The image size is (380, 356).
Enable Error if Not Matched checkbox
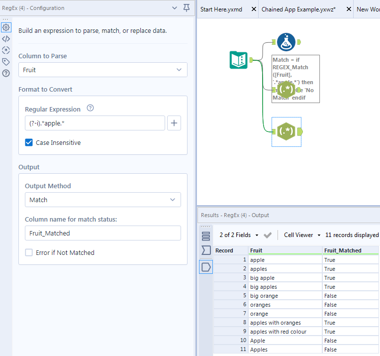[x=29, y=252]
